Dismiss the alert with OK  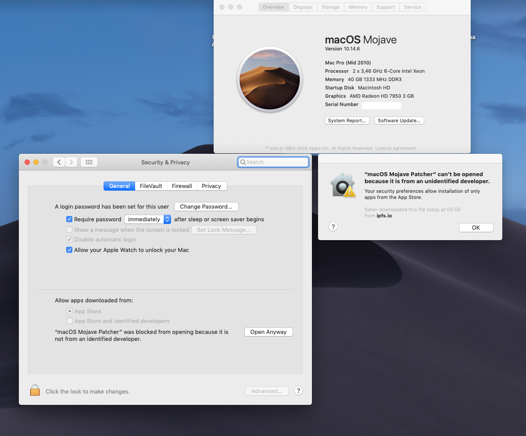click(476, 227)
